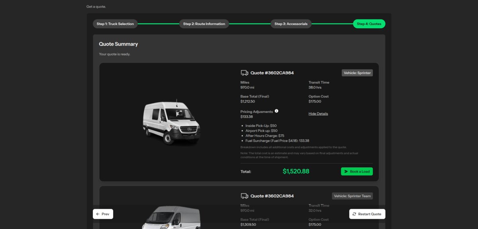The height and width of the screenshot is (229, 478).
Task: Click the total price $1,520.88
Action: pyautogui.click(x=296, y=171)
